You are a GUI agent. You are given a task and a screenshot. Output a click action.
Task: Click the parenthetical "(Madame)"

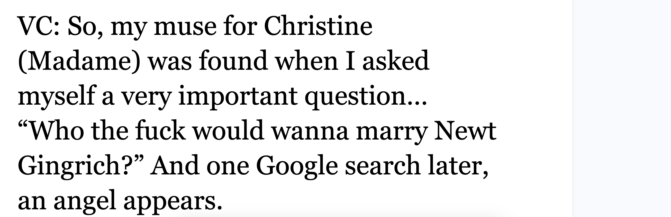pos(79,62)
